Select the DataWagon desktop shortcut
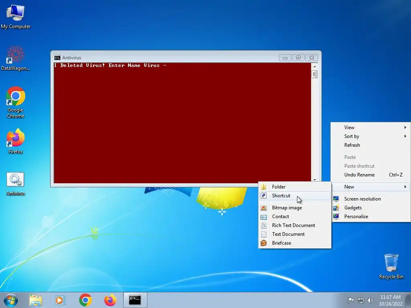This screenshot has height=308, width=411. (x=16, y=58)
